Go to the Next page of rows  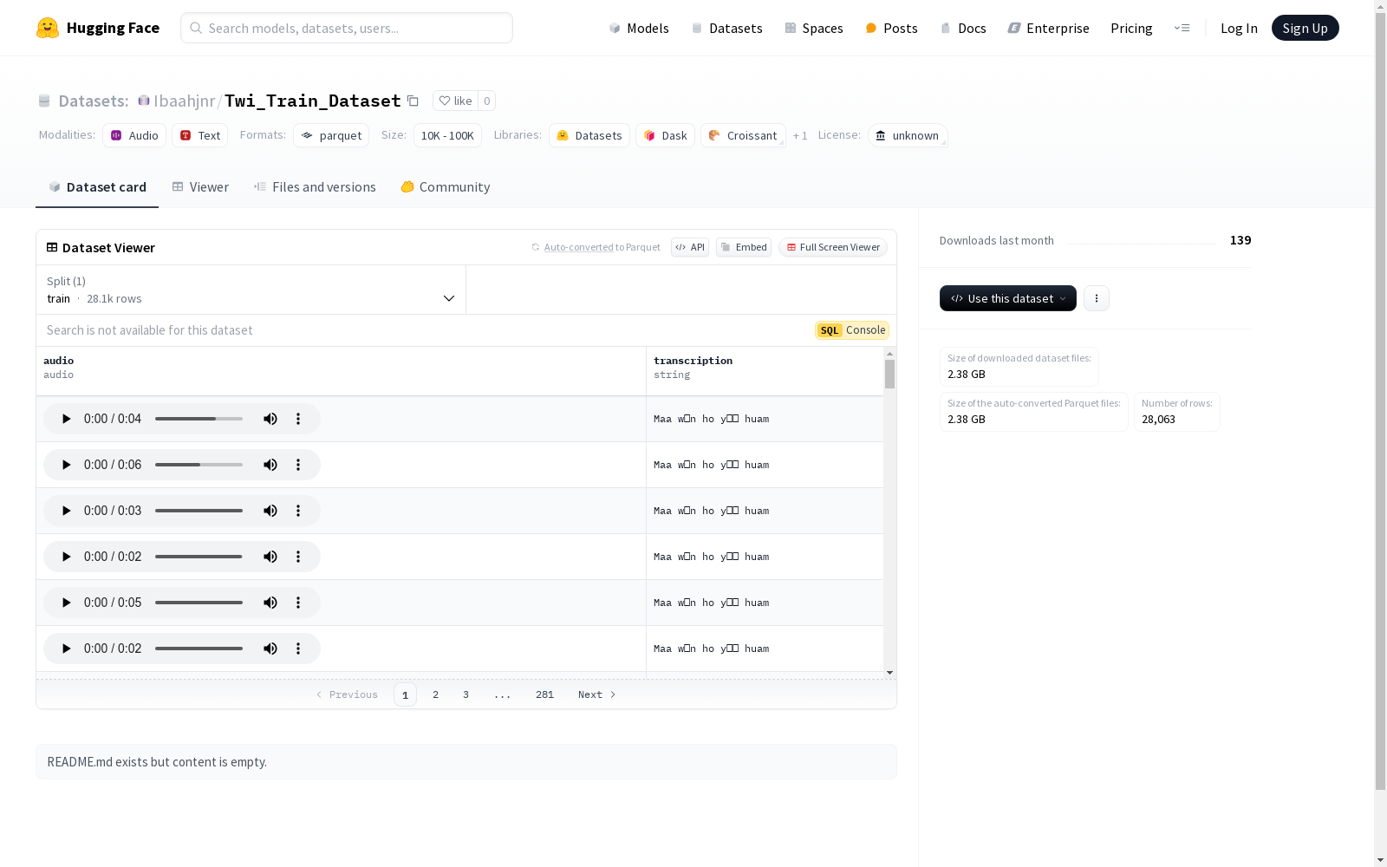tap(597, 694)
